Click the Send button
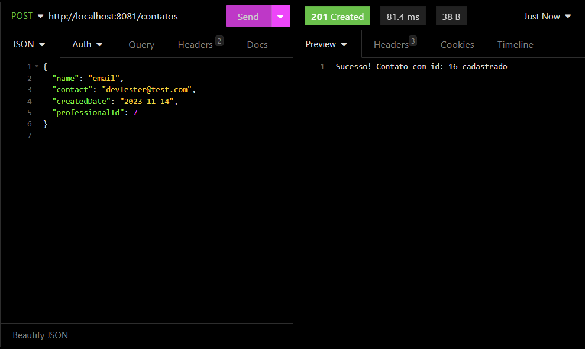 point(248,16)
